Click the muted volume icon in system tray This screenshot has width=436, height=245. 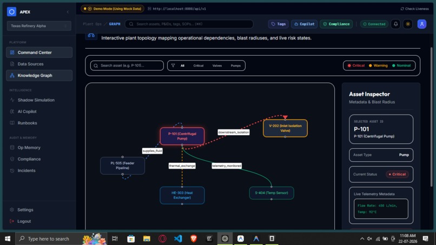(x=369, y=239)
